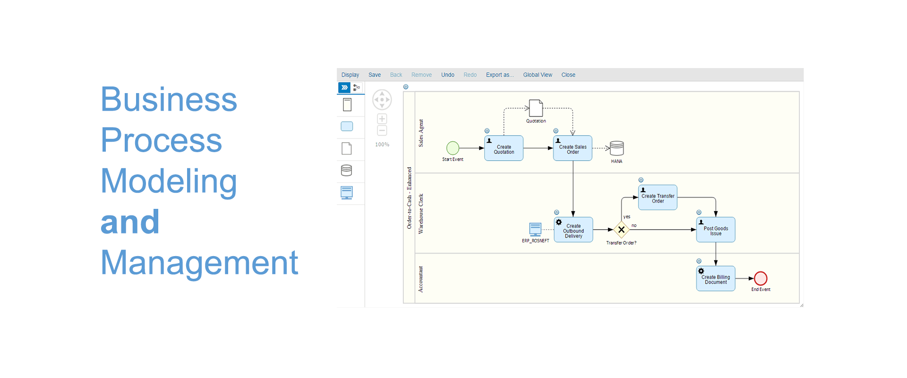Select the system monitor shape in palette
Screen dimensions: 907x378
coord(347,193)
